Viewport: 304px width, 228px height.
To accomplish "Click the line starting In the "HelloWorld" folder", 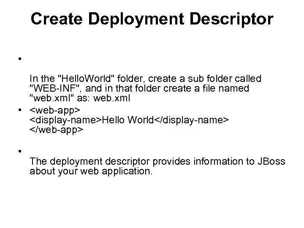I will 146,79.
